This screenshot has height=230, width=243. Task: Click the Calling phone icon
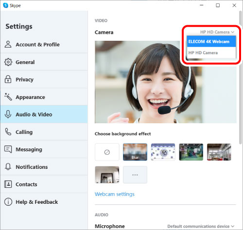pos(8,132)
